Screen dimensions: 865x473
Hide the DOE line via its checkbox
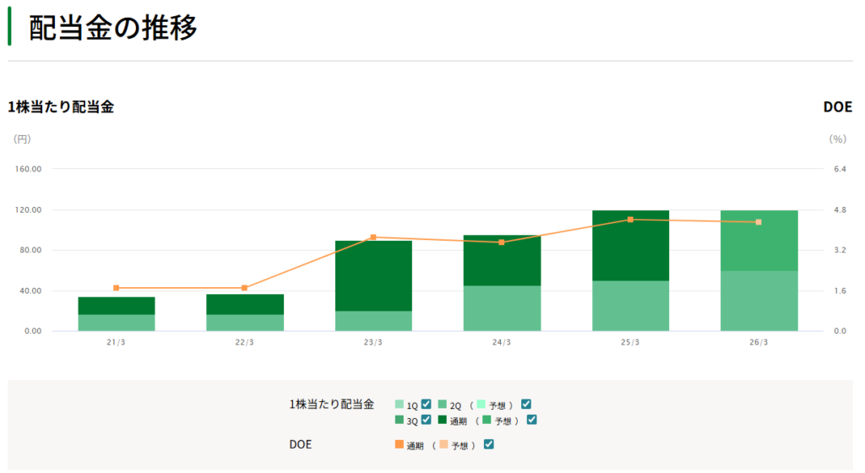pos(488,444)
